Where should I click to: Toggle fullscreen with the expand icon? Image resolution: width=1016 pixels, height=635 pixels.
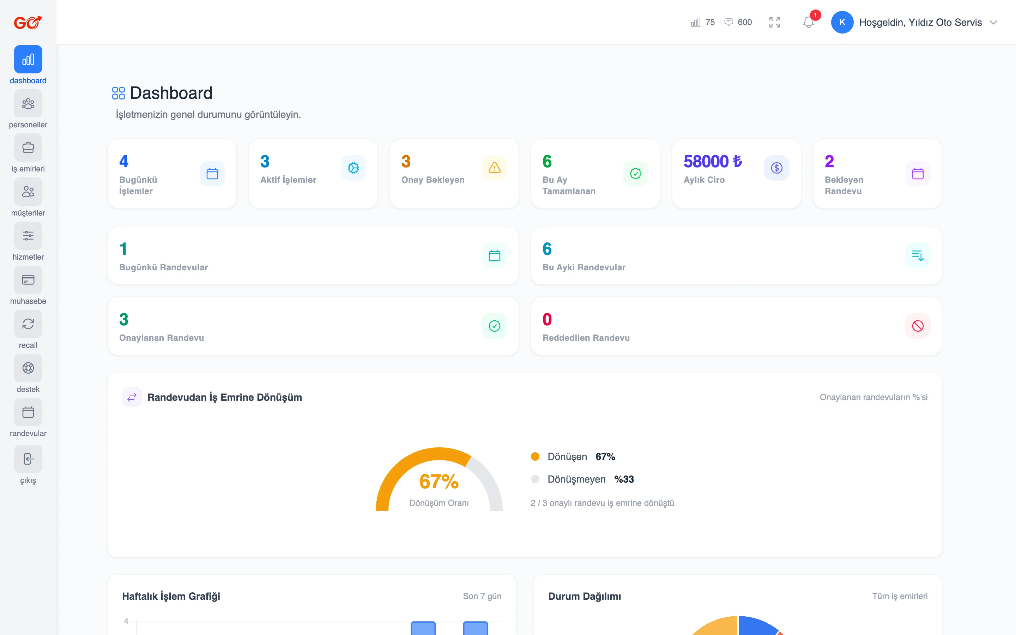pos(775,22)
